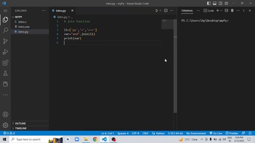Open Chrome from the taskbar

point(95,139)
